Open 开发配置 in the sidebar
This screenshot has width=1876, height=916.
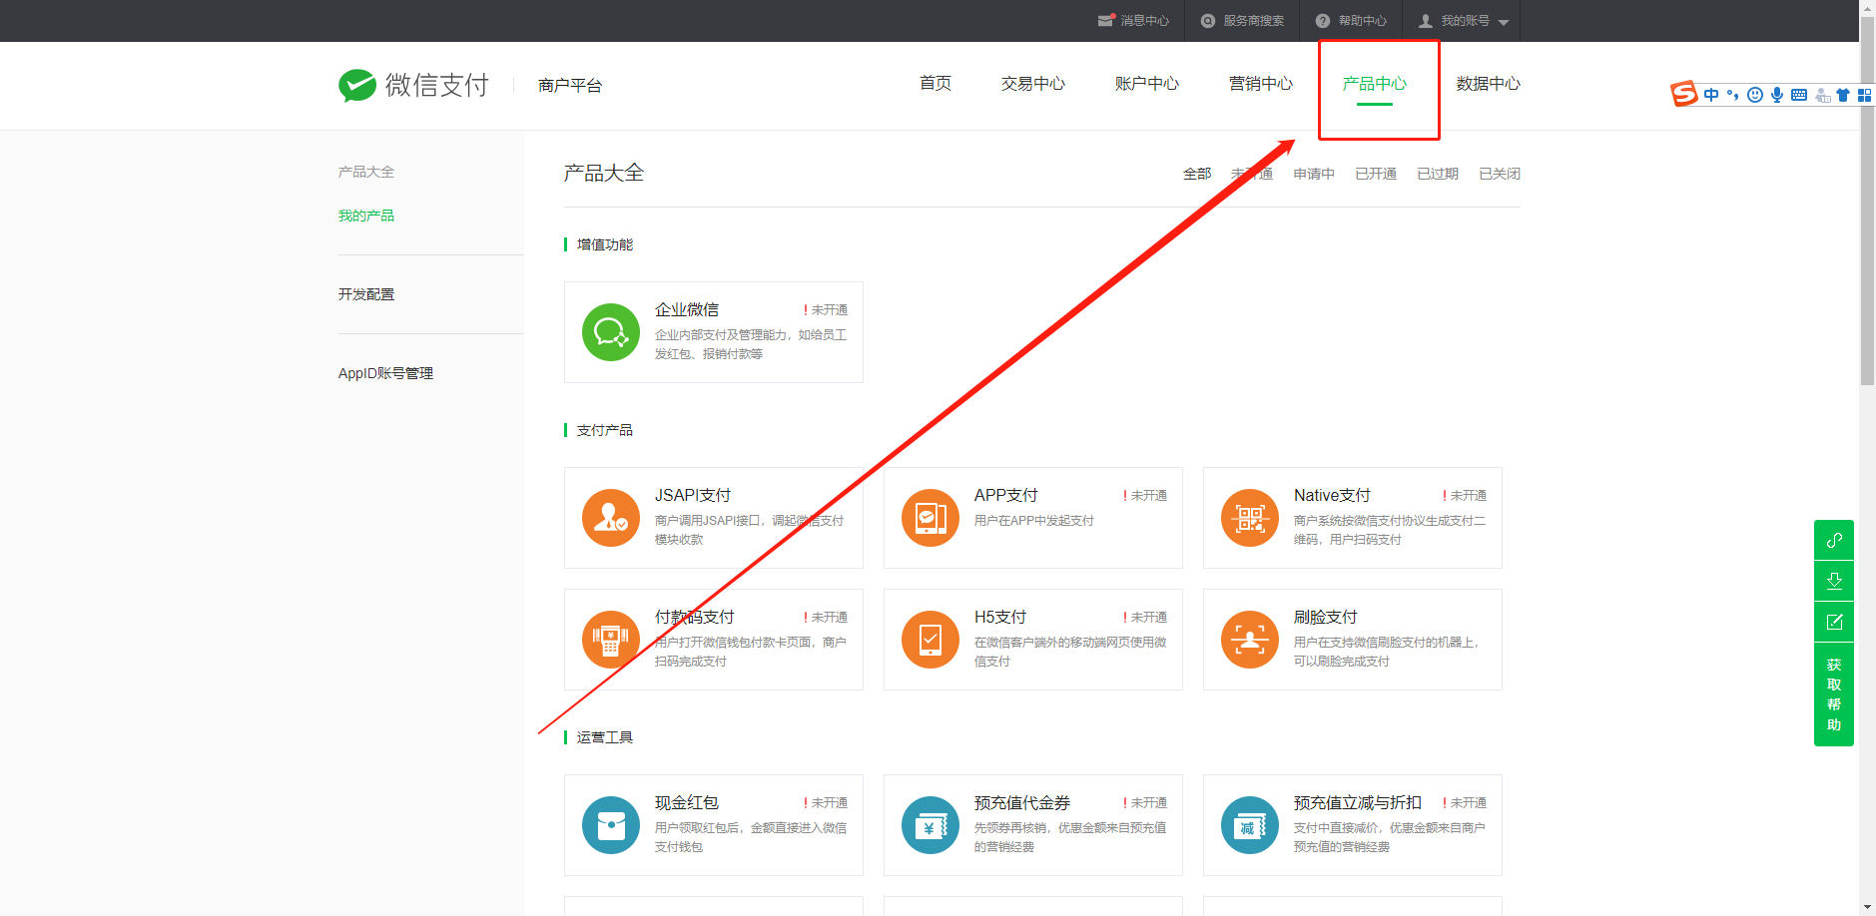coord(366,294)
